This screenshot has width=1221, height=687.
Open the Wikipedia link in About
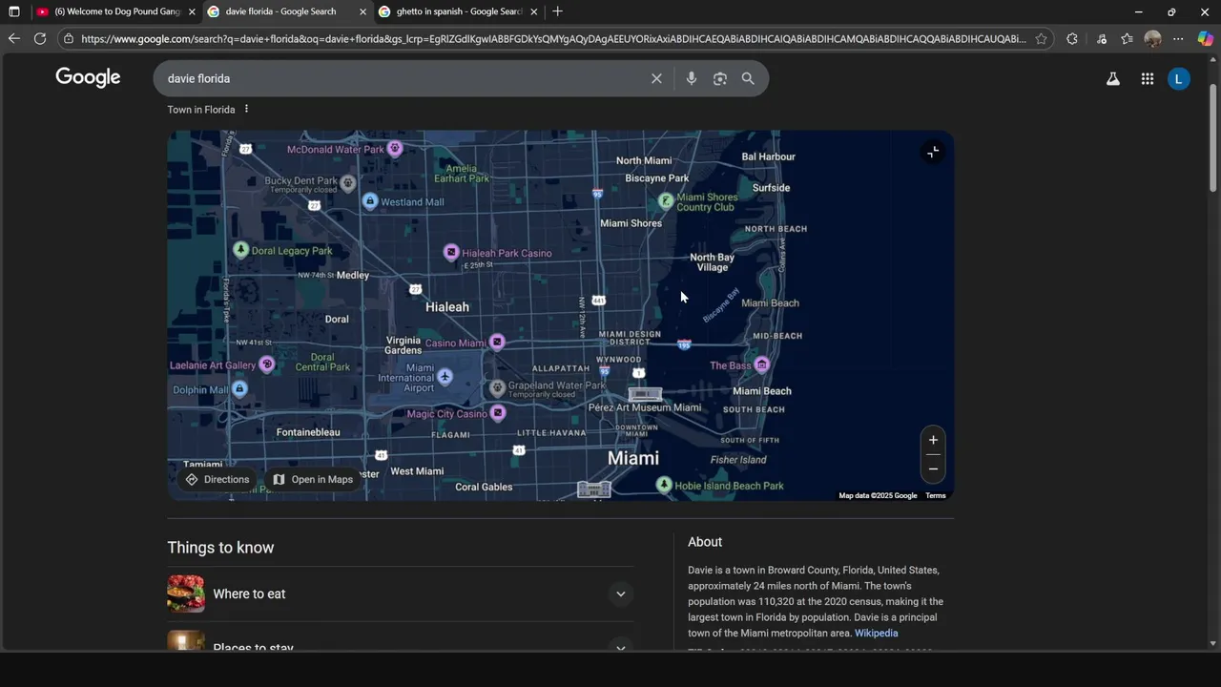pyautogui.click(x=876, y=633)
